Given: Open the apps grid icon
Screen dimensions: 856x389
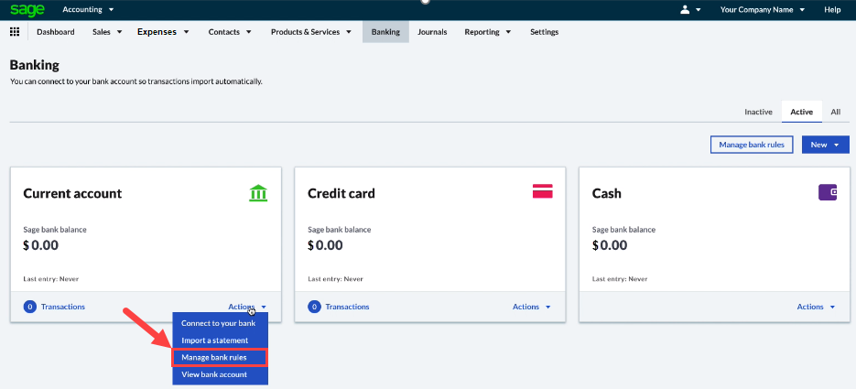Looking at the screenshot, I should click(15, 32).
